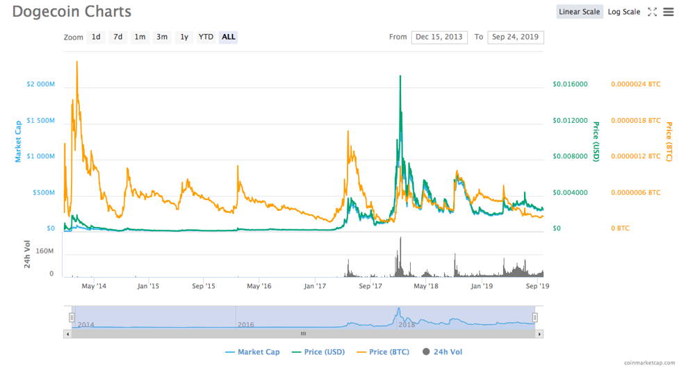The width and height of the screenshot is (695, 370).
Task: Click the $0.016000 price axis label
Action: 570,84
